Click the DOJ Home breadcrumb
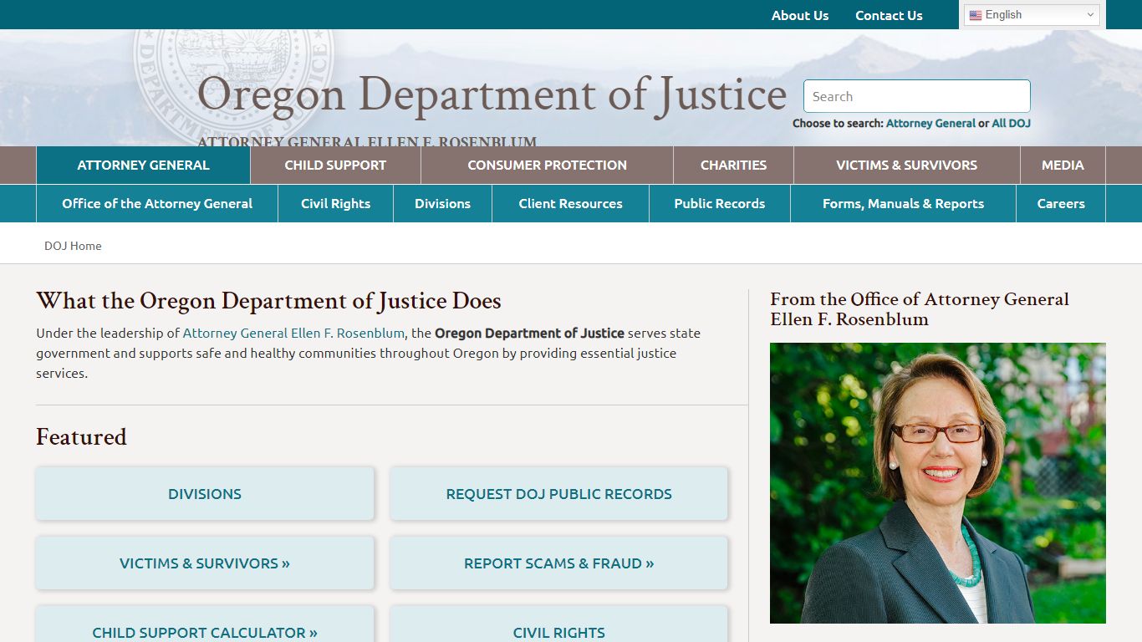Viewport: 1142px width, 642px height. pos(73,246)
